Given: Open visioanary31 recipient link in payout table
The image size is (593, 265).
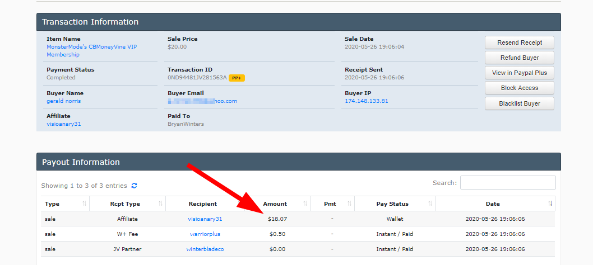Looking at the screenshot, I should pos(205,219).
